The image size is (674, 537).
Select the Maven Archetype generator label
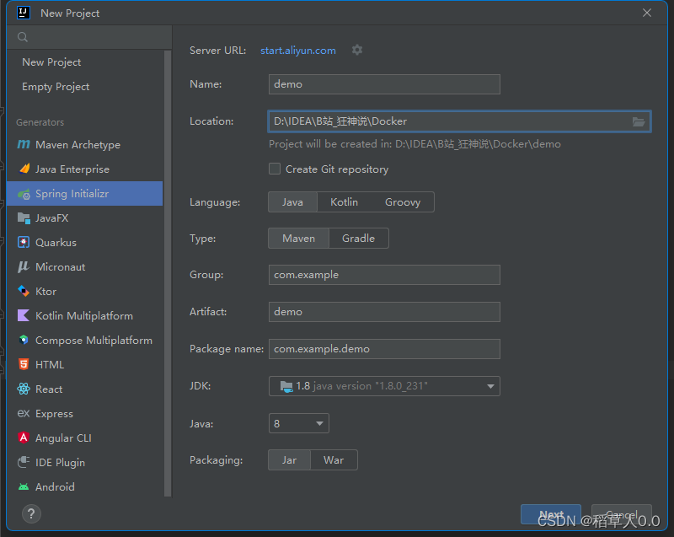point(78,145)
